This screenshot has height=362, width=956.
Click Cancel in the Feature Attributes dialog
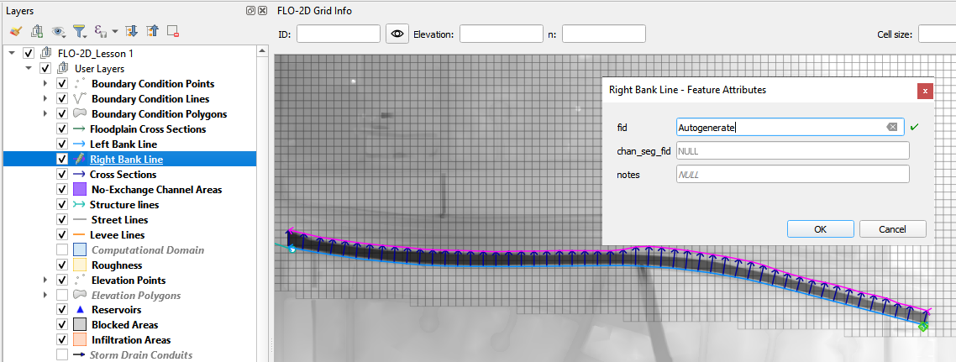[x=891, y=229]
